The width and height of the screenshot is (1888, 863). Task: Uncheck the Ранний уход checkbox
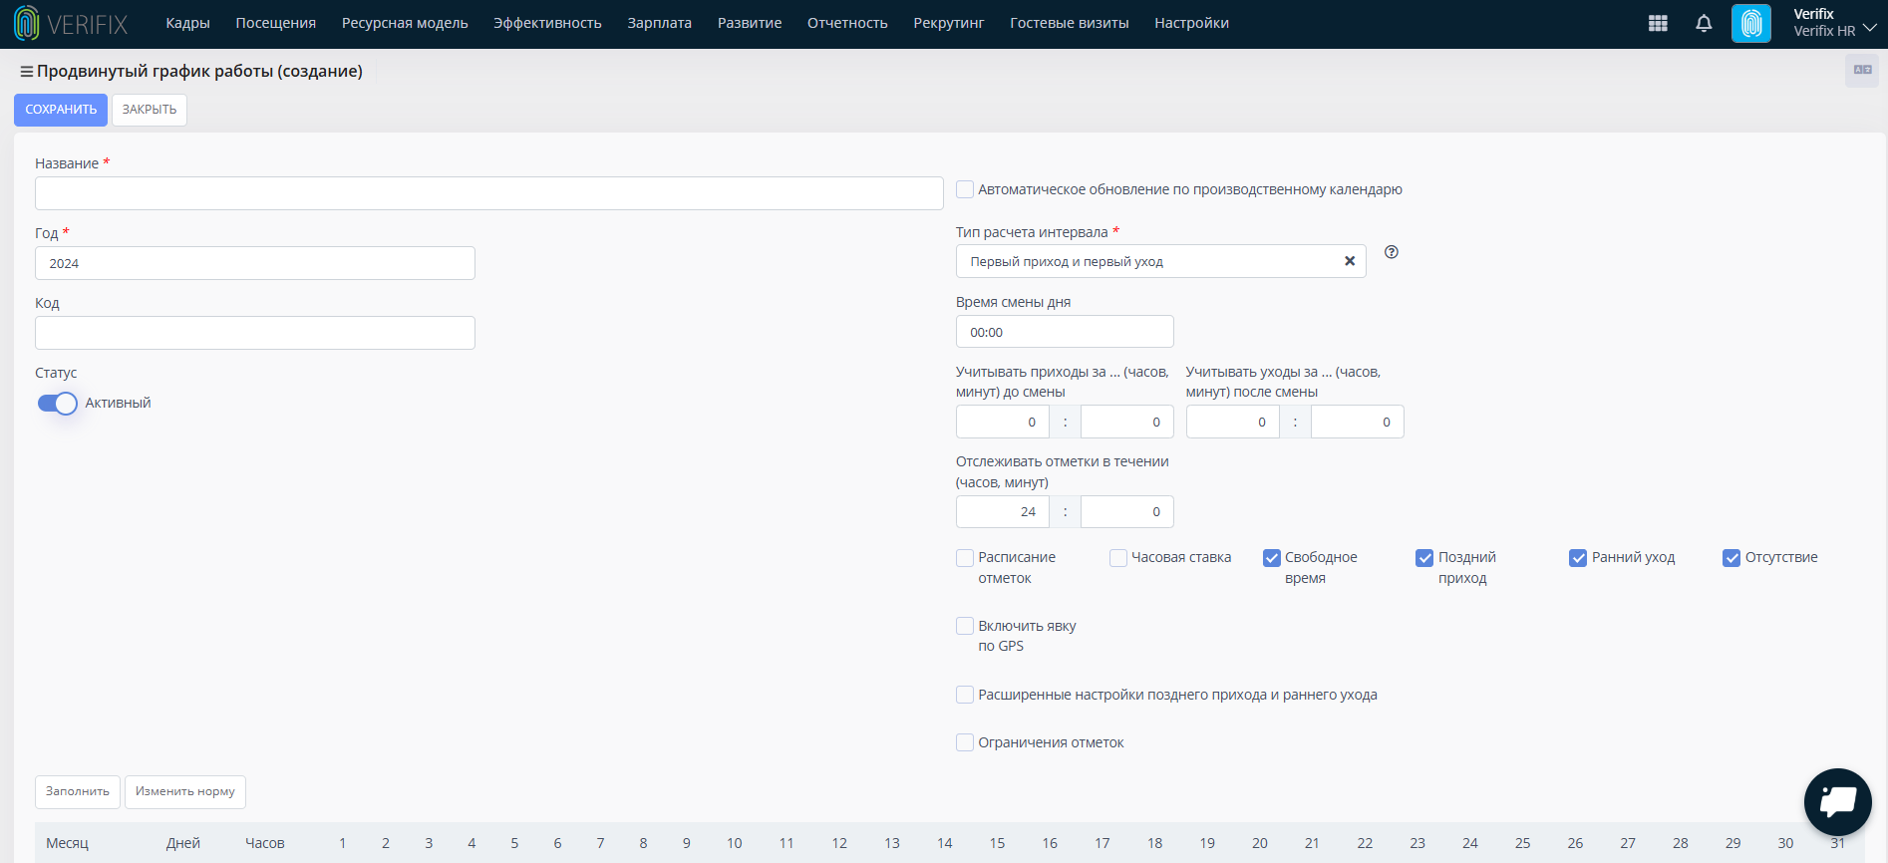coord(1578,558)
